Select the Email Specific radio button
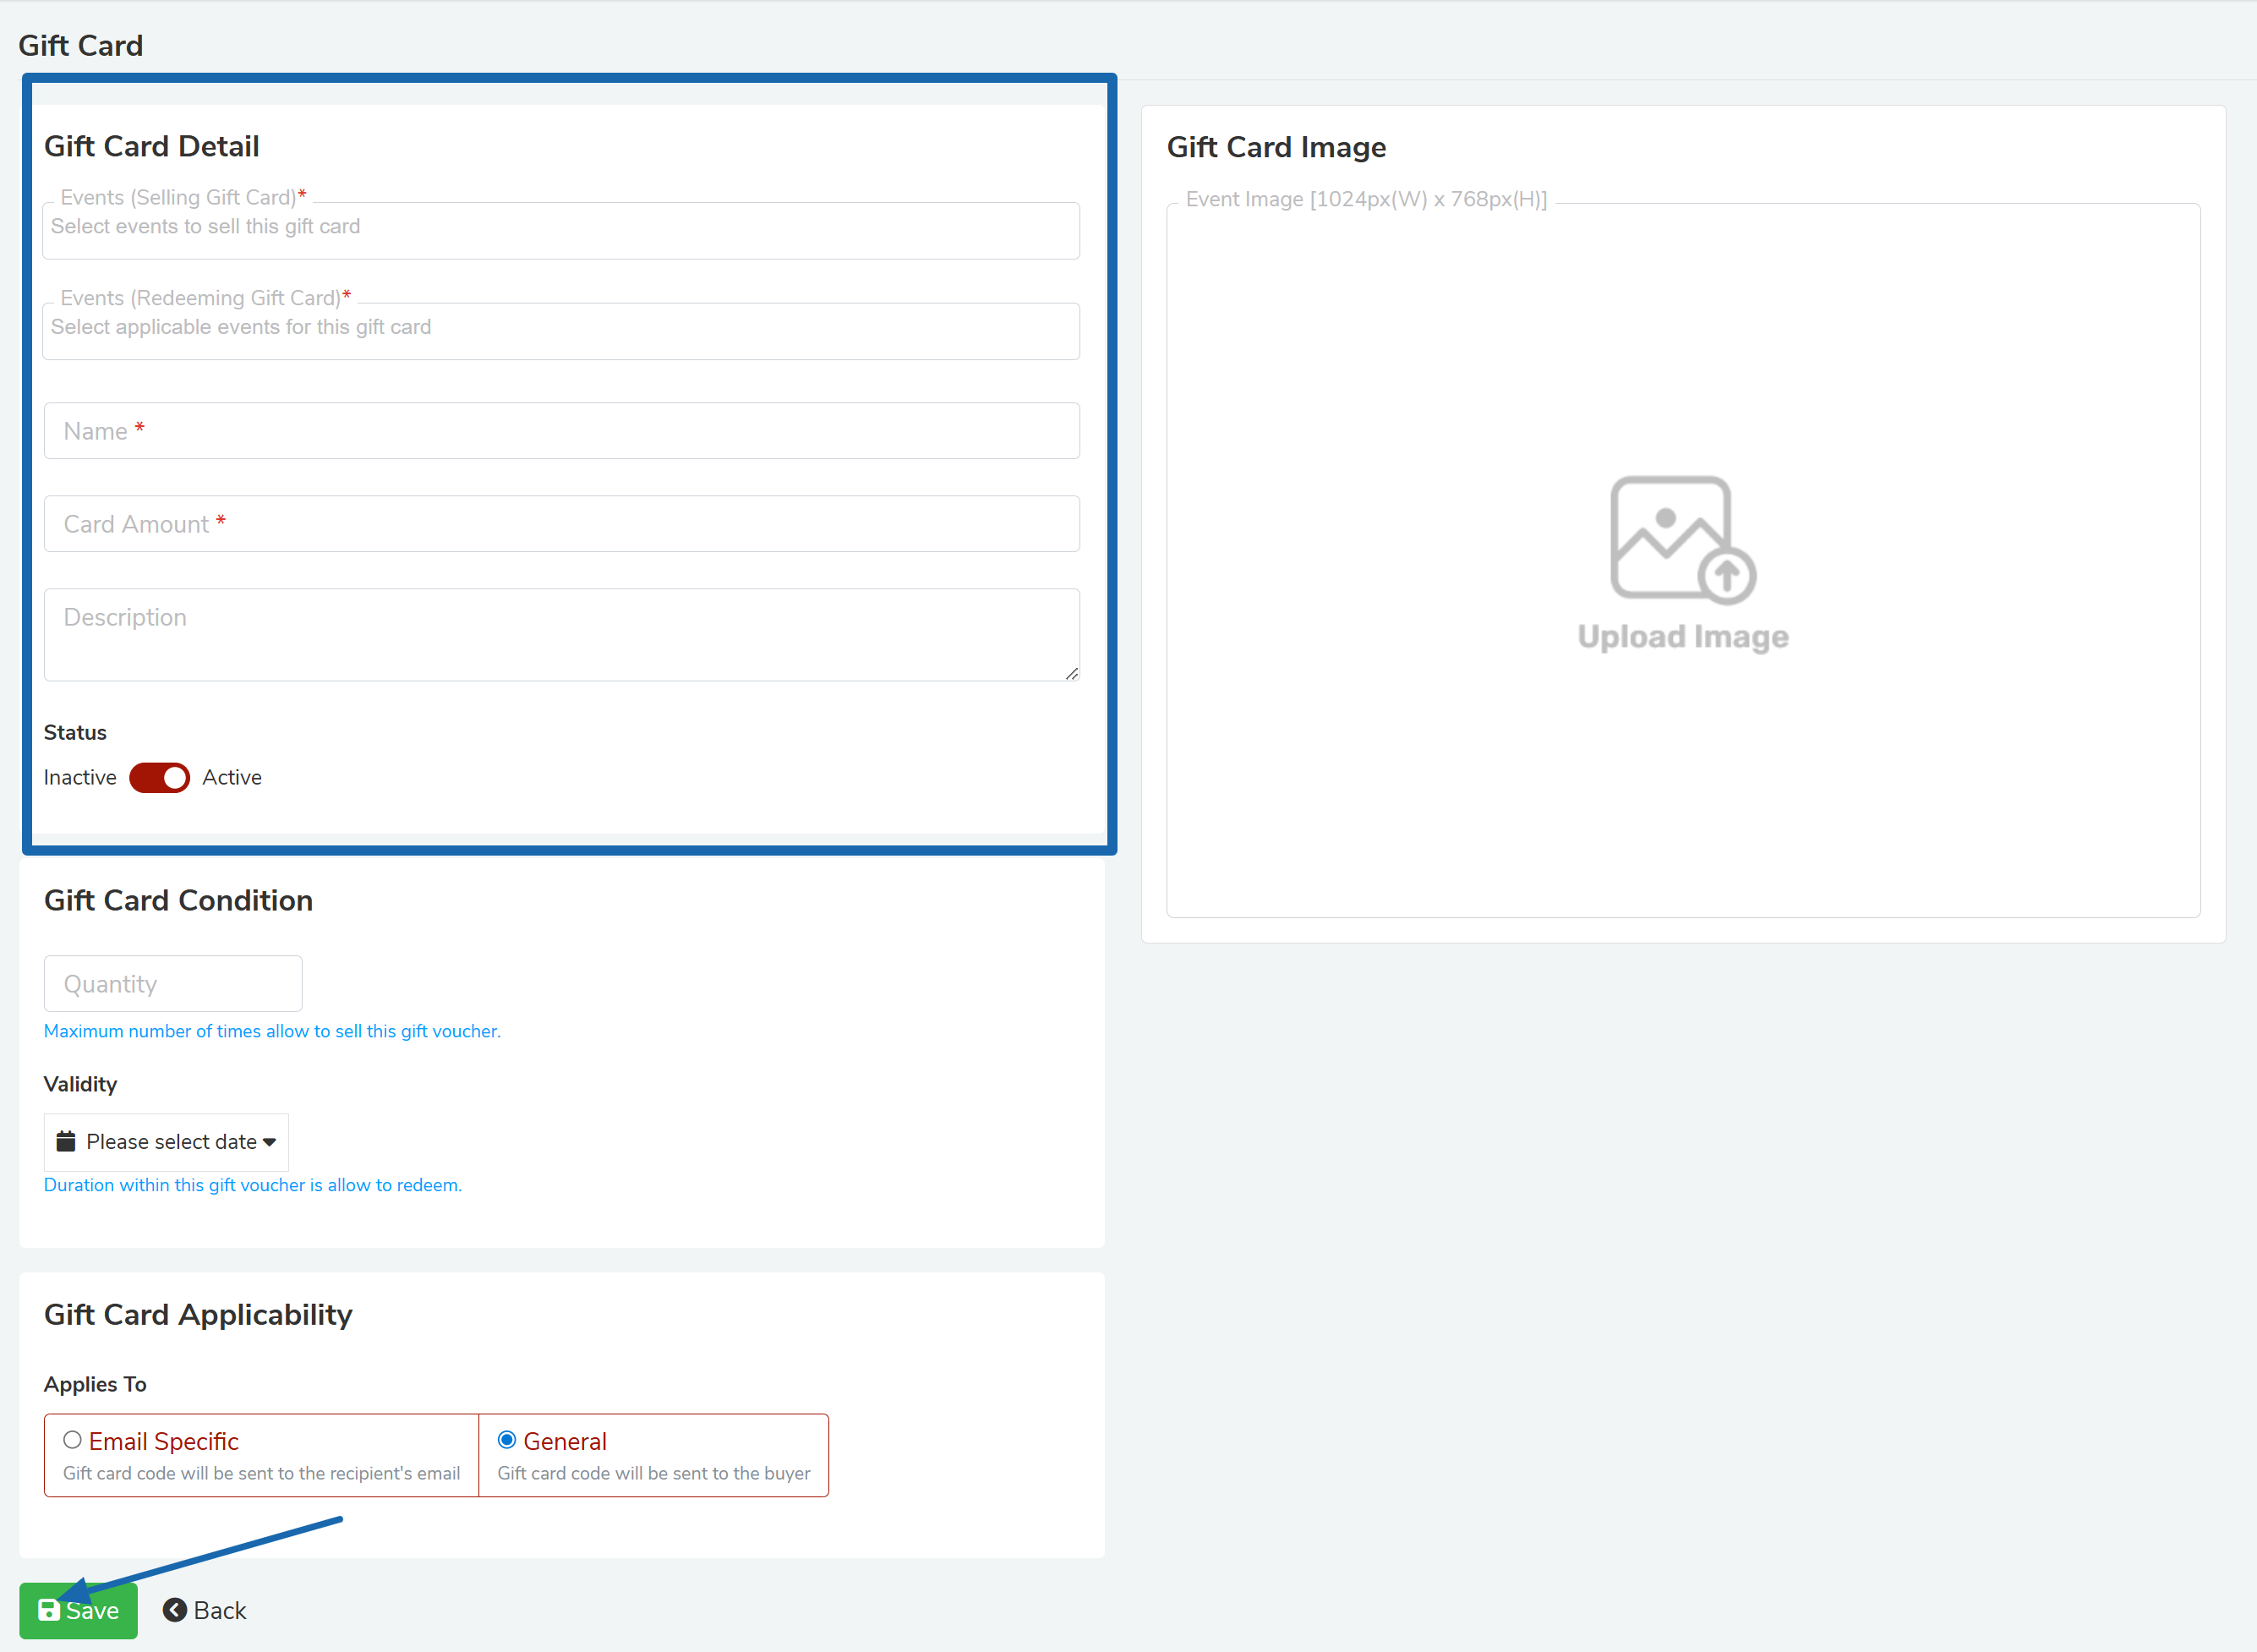Viewport: 2257px width, 1652px height. (72, 1440)
